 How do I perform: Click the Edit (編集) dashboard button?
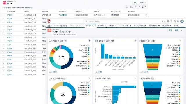pos(176,30)
